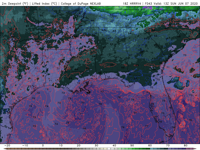200x150 pixels.
Task: Click the '-10' colorbar tick label
Action: pyautogui.click(x=25, y=145)
